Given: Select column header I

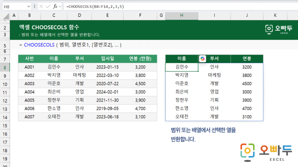Looking at the screenshot, I should click(214, 15).
